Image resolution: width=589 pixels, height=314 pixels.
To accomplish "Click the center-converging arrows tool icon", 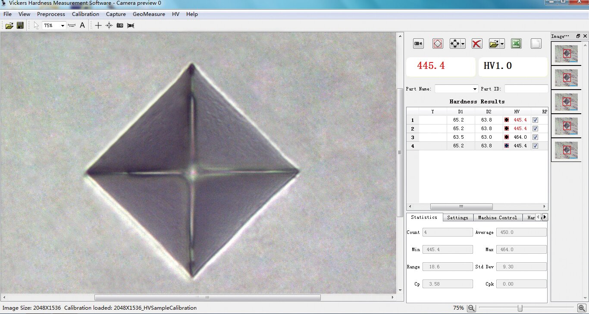I will [109, 25].
